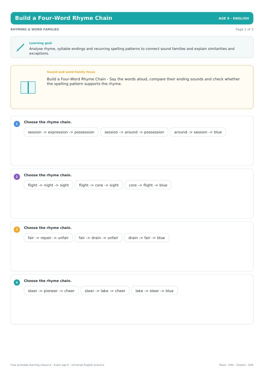Click the 'Page 1 of 3' indicator
The image size is (264, 374).
[244, 29]
